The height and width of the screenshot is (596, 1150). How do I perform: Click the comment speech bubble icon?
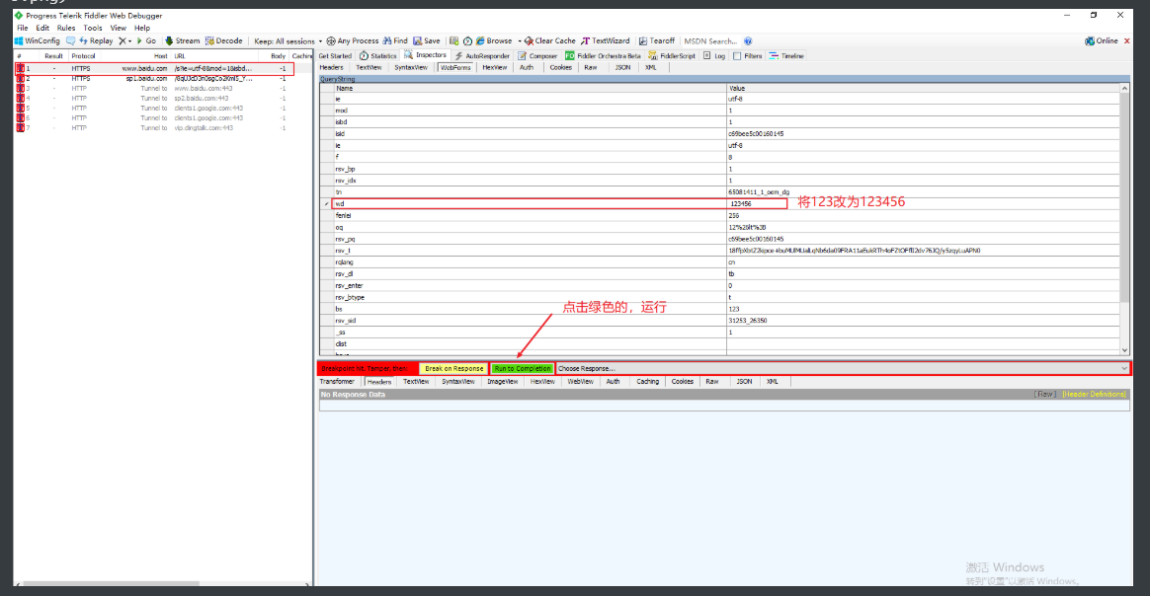point(70,41)
